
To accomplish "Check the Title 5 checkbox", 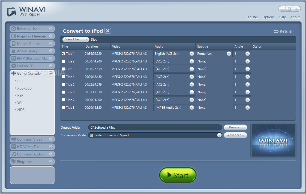I will click(x=64, y=84).
